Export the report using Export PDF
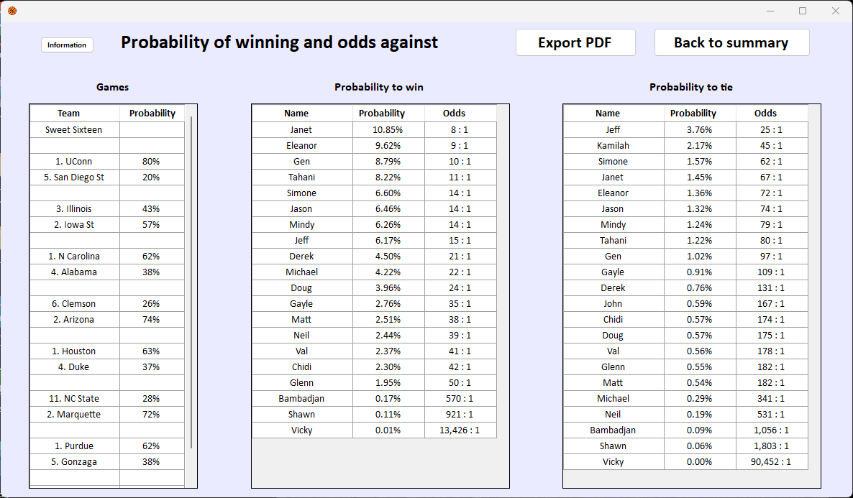Viewport: 853px width, 498px height. click(575, 42)
